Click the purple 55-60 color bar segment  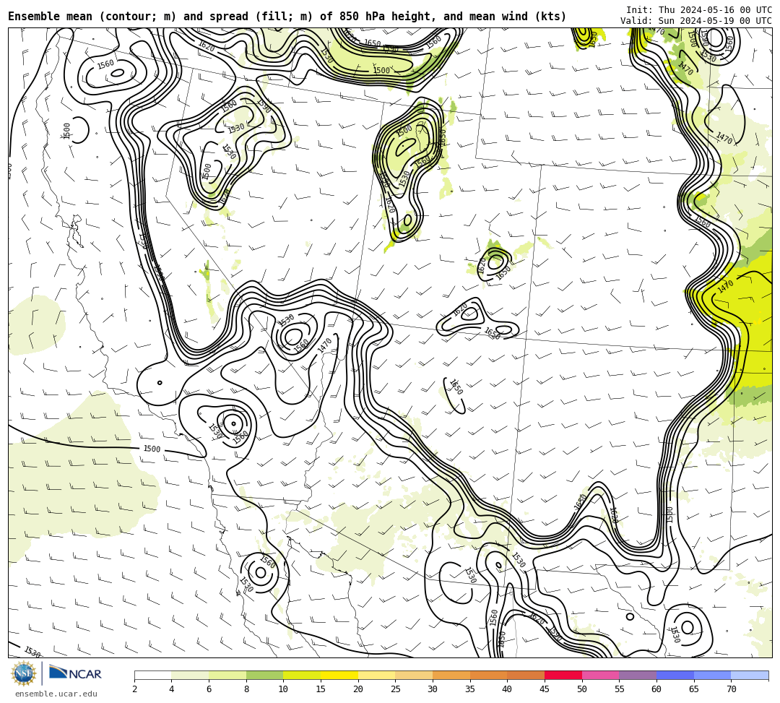pos(638,675)
